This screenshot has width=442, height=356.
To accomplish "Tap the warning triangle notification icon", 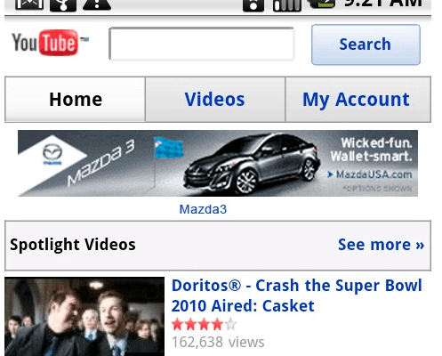I will pos(97,4).
